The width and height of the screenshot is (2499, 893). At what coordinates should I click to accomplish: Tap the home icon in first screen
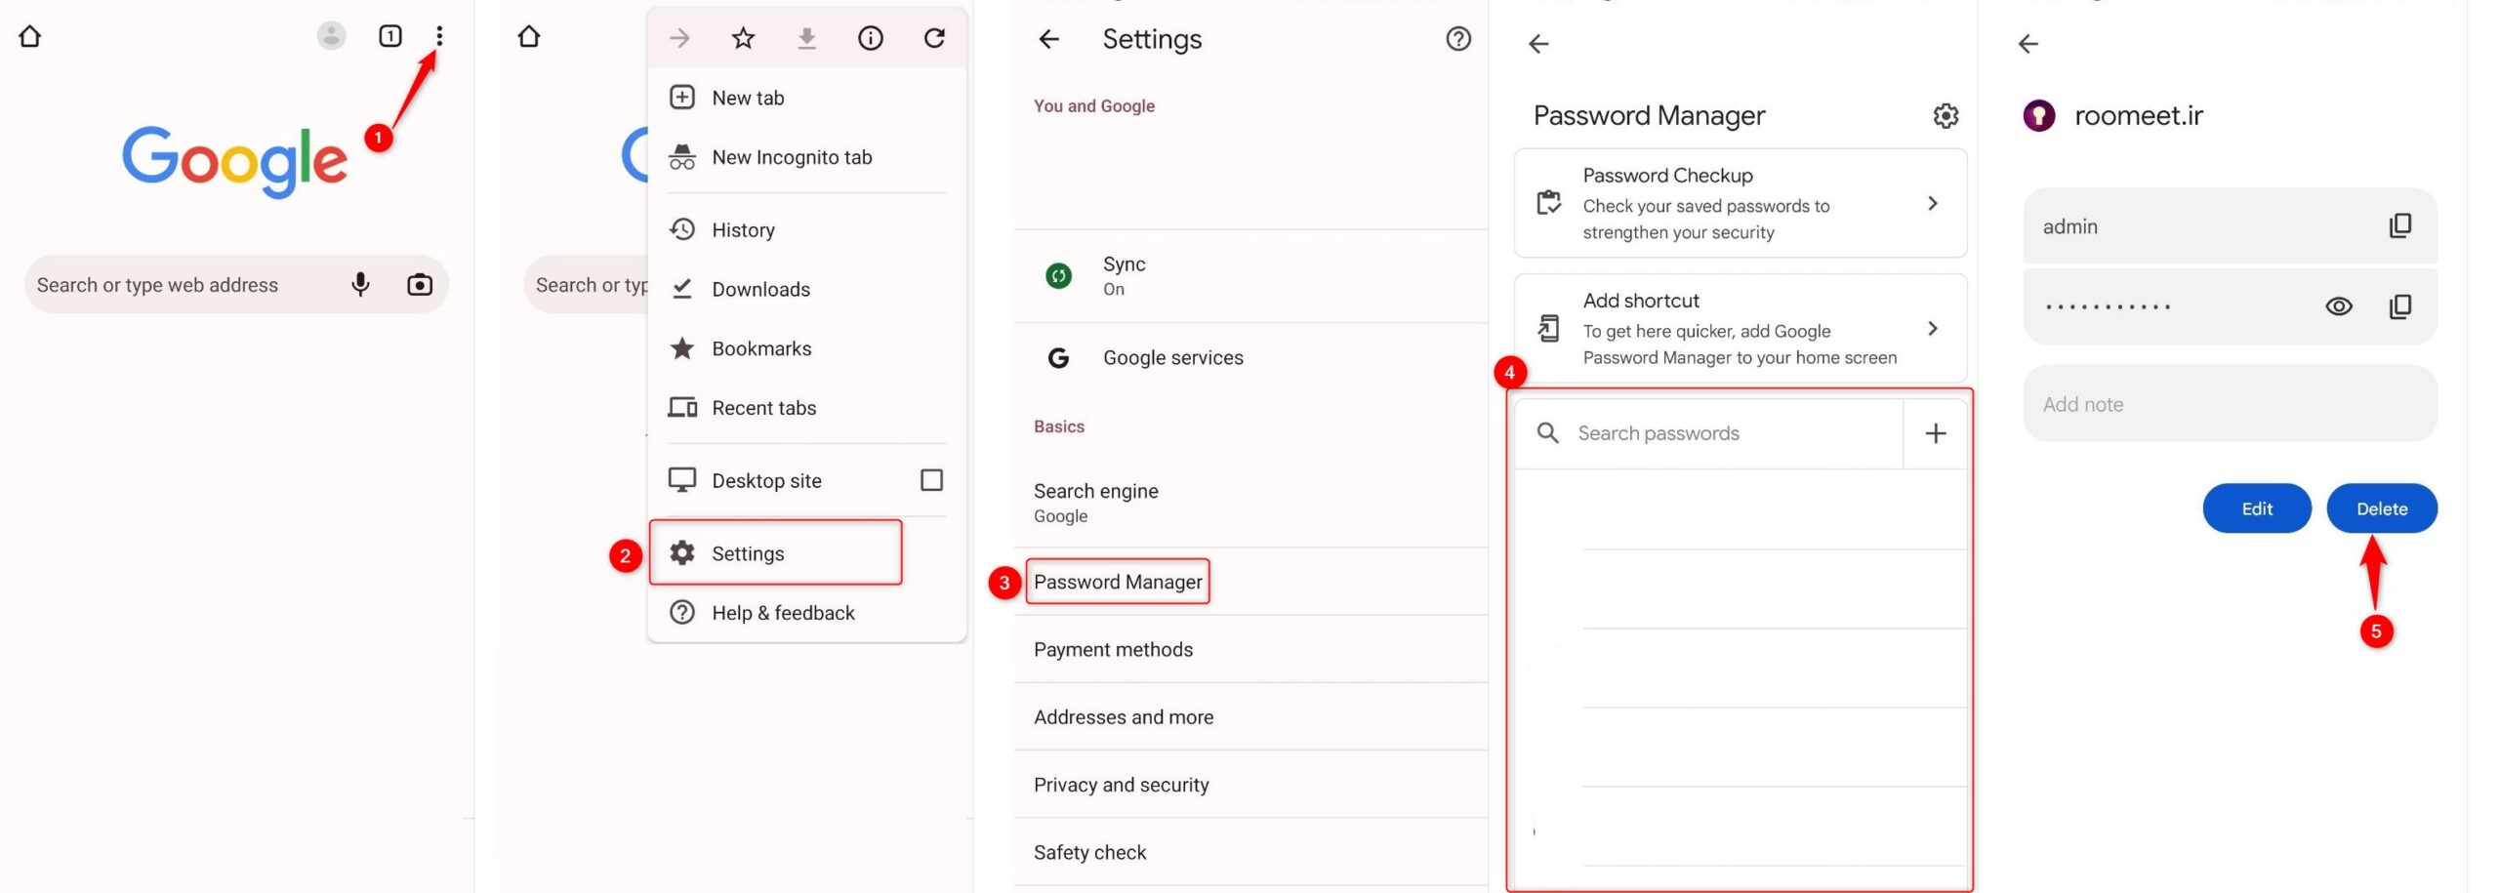(x=30, y=36)
